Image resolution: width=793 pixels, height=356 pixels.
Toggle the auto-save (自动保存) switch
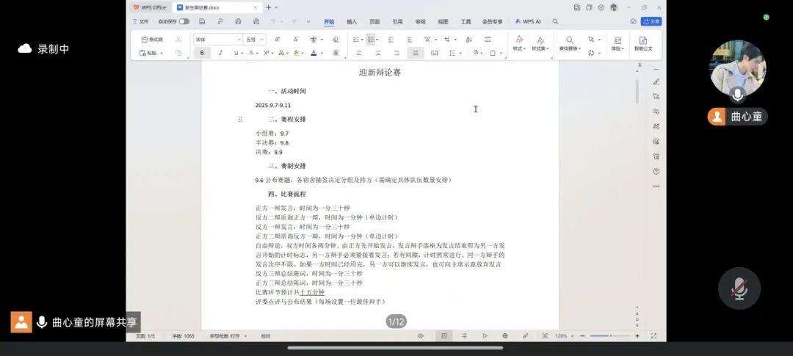pos(184,21)
